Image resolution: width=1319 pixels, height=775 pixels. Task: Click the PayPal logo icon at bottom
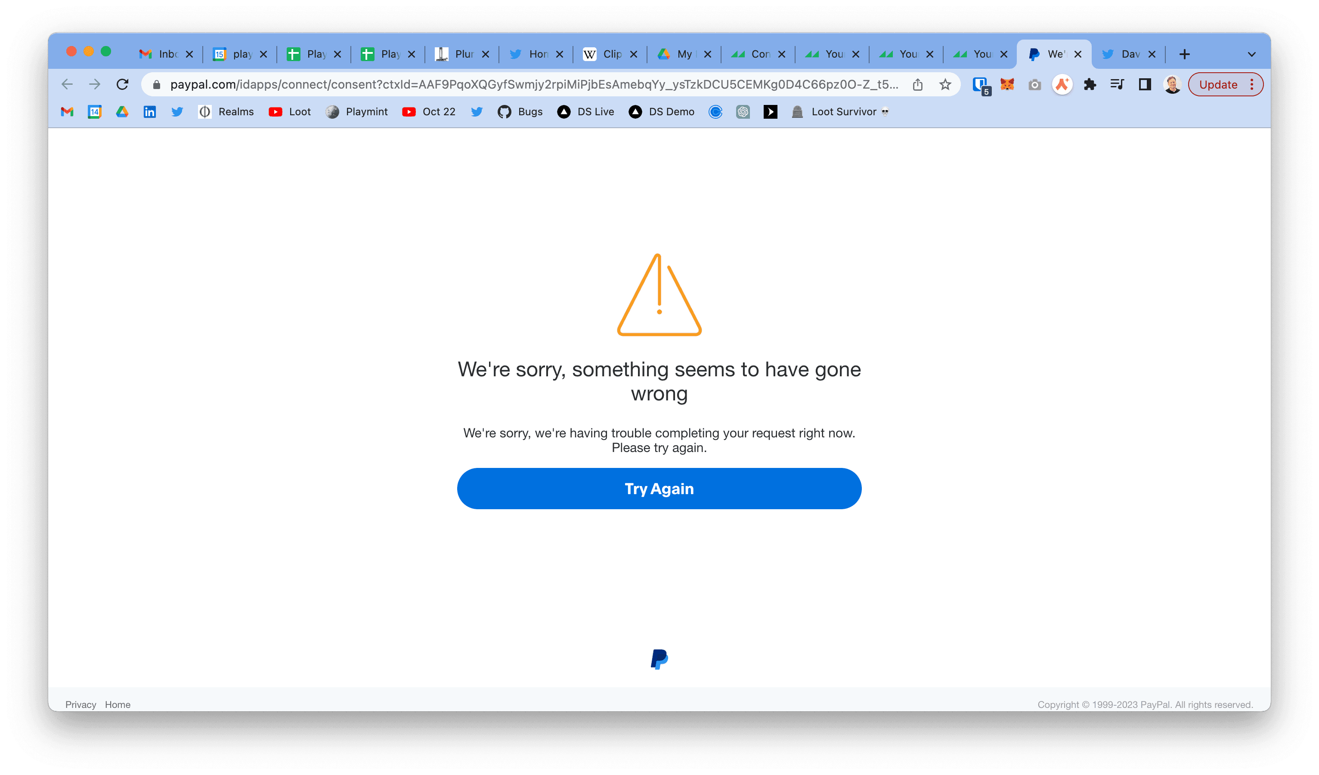tap(659, 659)
